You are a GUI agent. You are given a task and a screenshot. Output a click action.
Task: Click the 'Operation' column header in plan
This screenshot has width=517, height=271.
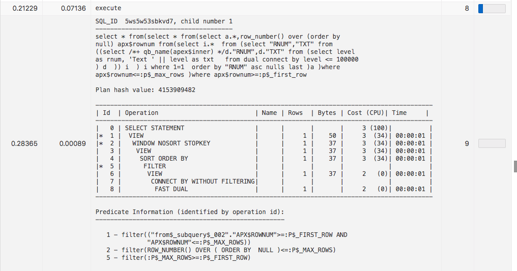[141, 113]
